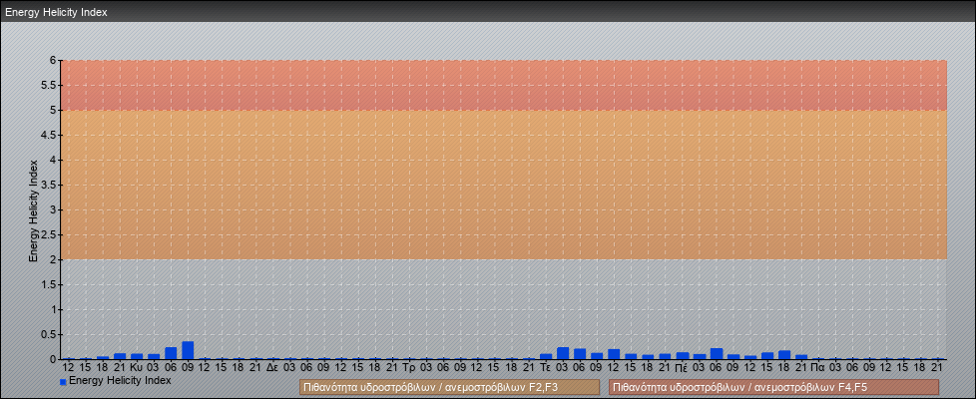Click the Πέ day label on x-axis
The width and height of the screenshot is (976, 399).
682,368
